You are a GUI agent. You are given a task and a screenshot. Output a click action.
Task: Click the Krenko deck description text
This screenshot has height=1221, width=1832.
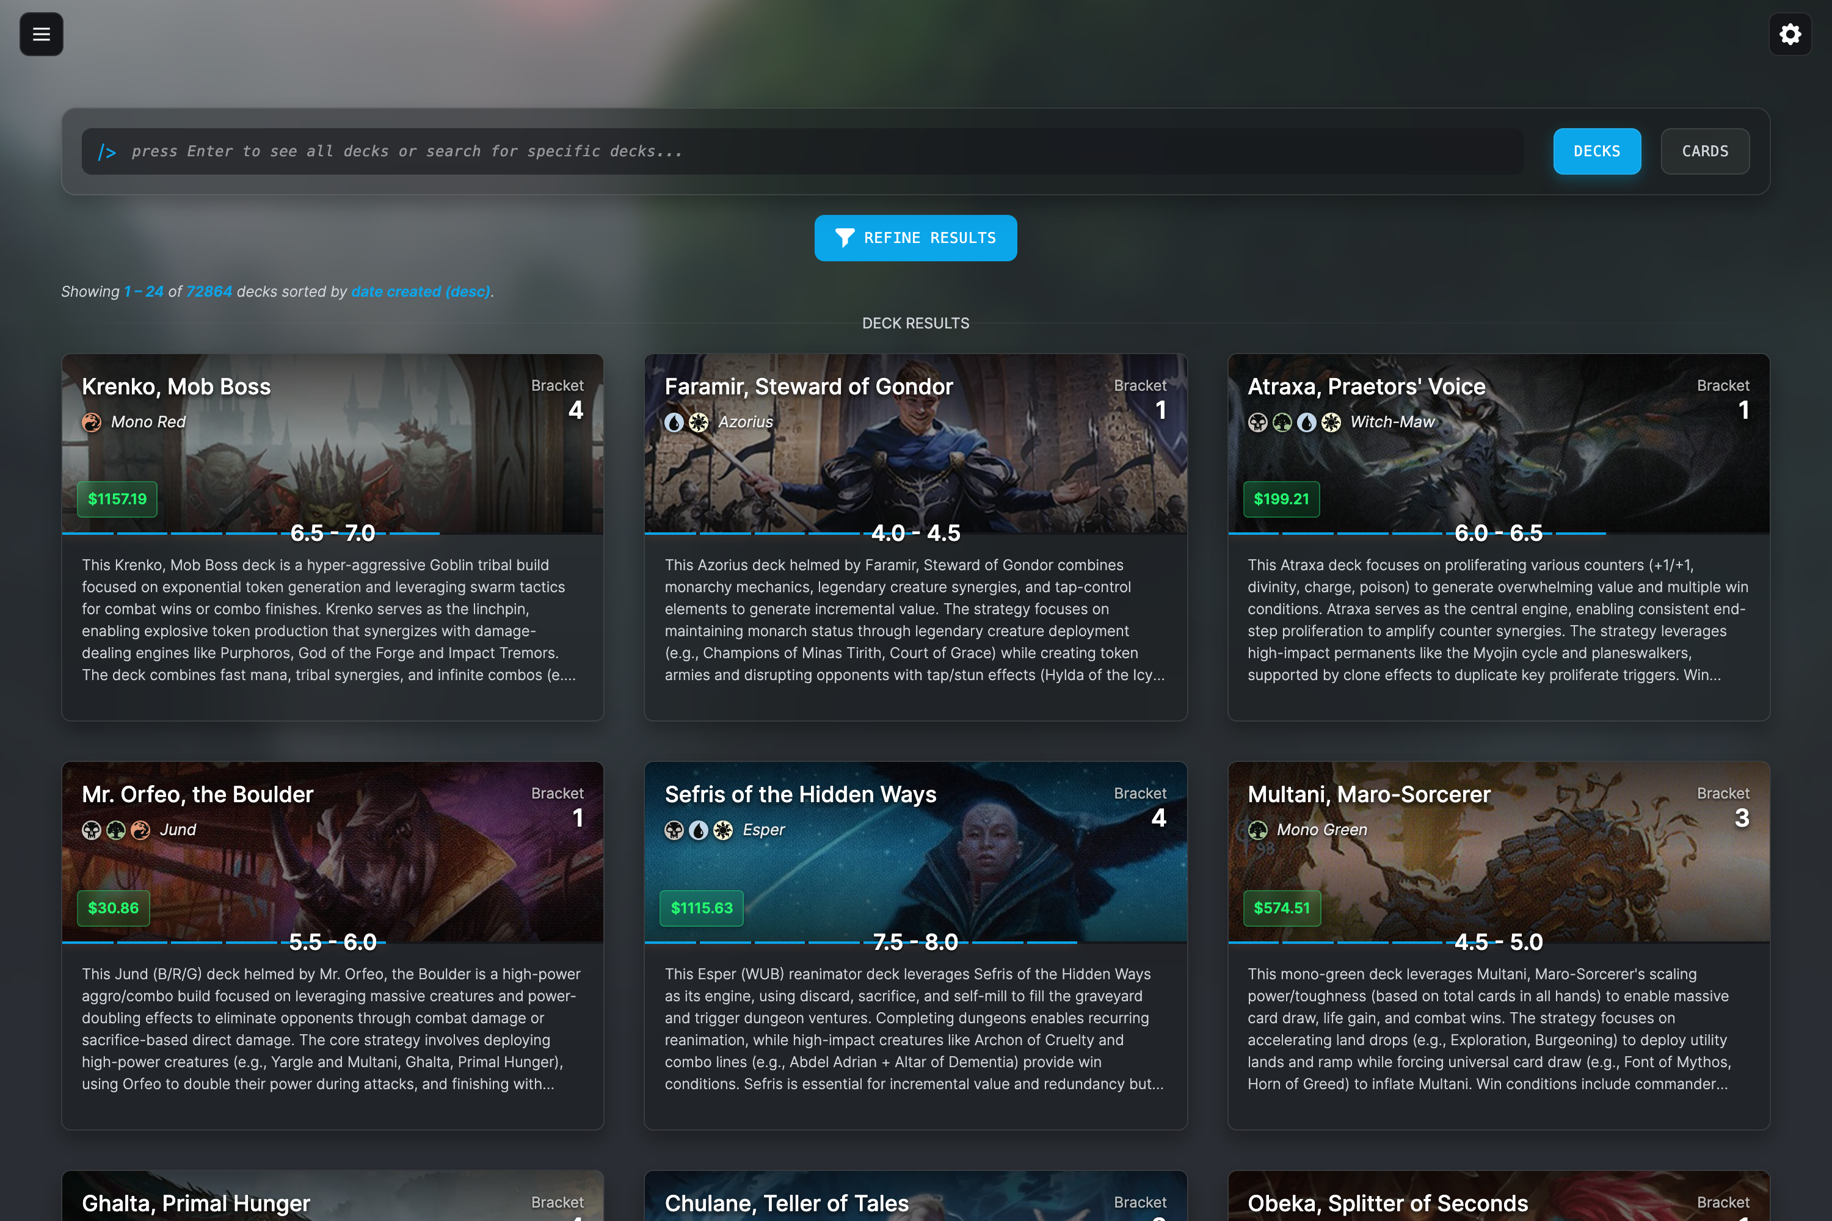click(x=331, y=620)
